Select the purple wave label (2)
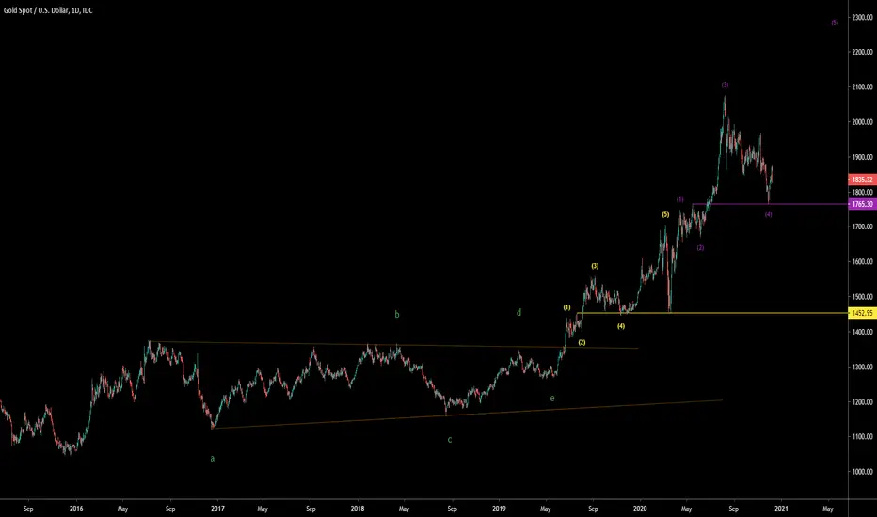Screen dimensions: 877x517 700,247
